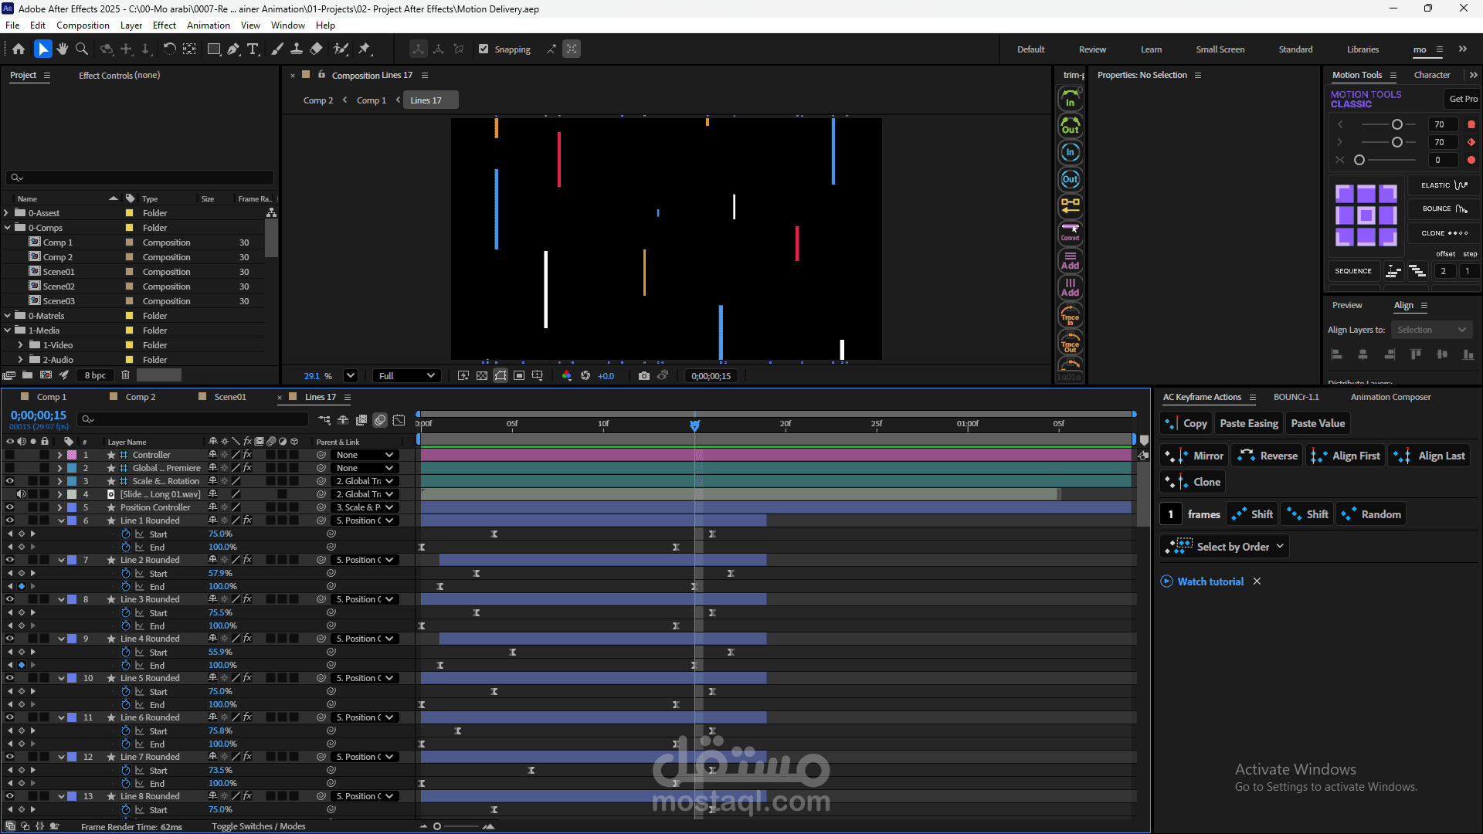Click the blue Out circle icon
This screenshot has height=834, width=1483.
1070,179
